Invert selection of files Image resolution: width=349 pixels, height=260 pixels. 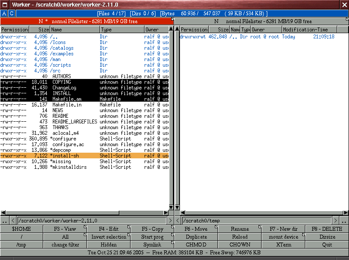click(x=109, y=237)
